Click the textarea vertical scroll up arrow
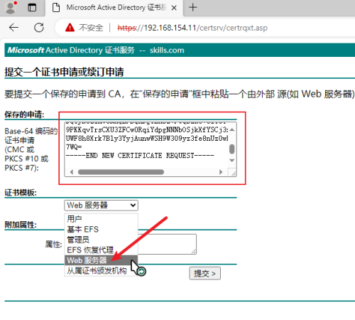 [x=232, y=129]
